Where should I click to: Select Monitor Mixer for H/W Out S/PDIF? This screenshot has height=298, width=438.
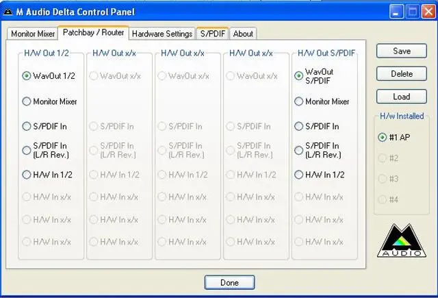tap(299, 101)
